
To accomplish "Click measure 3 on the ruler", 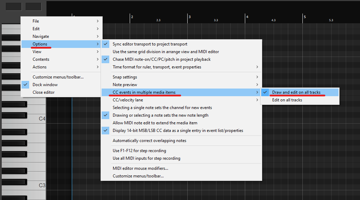I will coord(190,17).
